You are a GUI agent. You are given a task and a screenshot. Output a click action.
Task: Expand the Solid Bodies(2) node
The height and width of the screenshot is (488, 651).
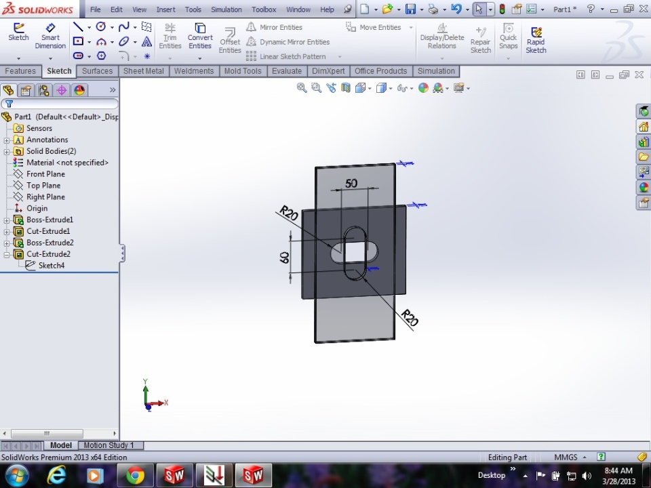point(6,152)
